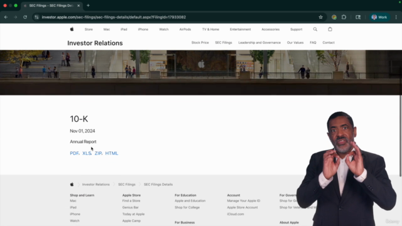
Task: Open the Accessories menu item
Action: (271, 30)
